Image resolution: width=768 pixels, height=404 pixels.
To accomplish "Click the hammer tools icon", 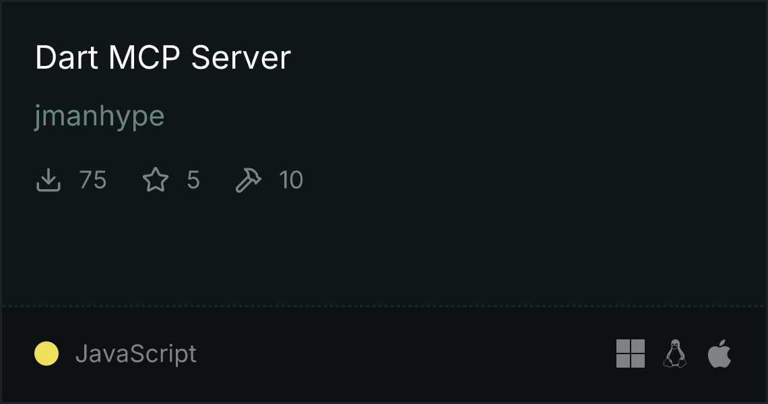I will pyautogui.click(x=249, y=180).
